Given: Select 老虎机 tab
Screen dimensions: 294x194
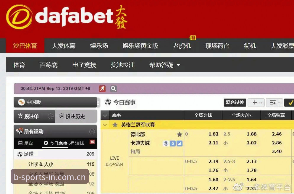Looking at the screenshot, I should point(182,46).
